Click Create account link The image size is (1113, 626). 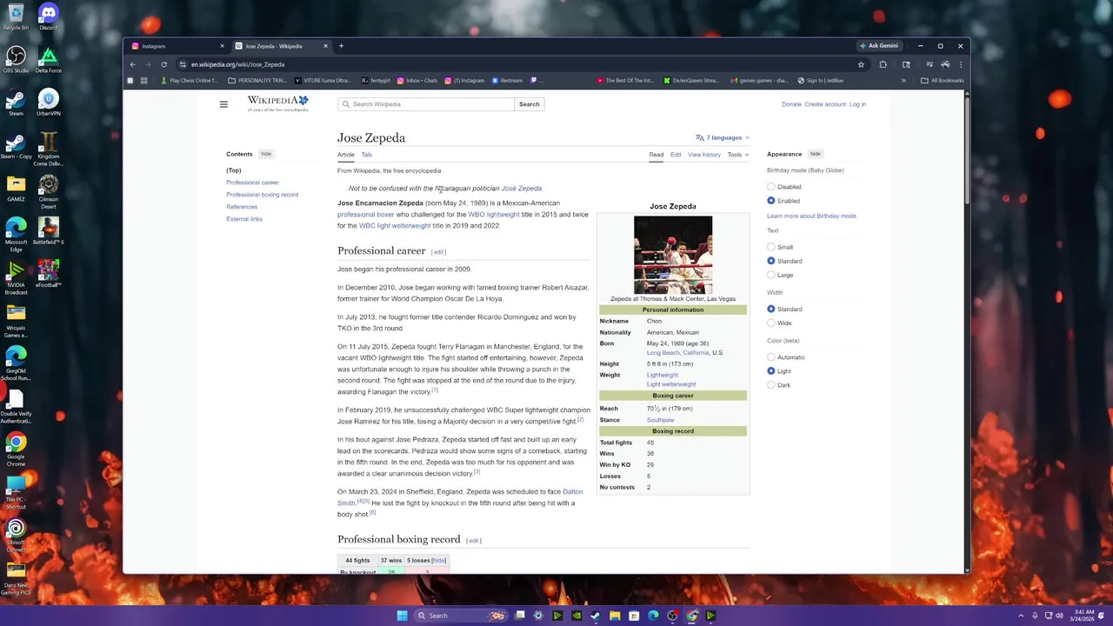coord(825,104)
